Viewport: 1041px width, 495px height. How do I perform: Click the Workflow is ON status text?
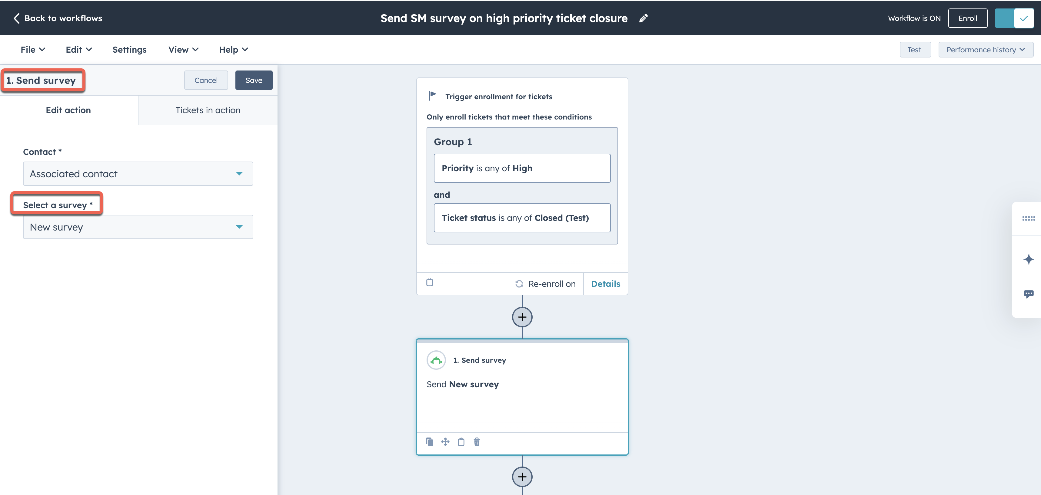tap(914, 18)
